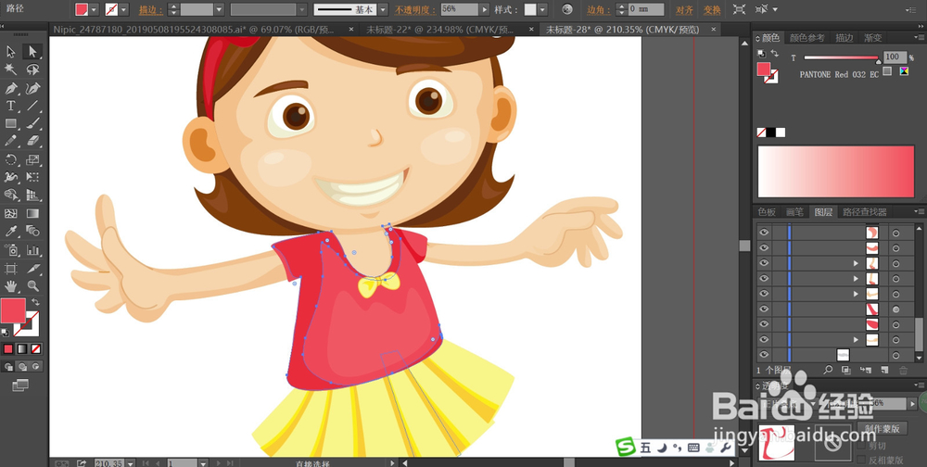Toggle Sogou soft keyboard icon
927x467 pixels.
point(694,448)
